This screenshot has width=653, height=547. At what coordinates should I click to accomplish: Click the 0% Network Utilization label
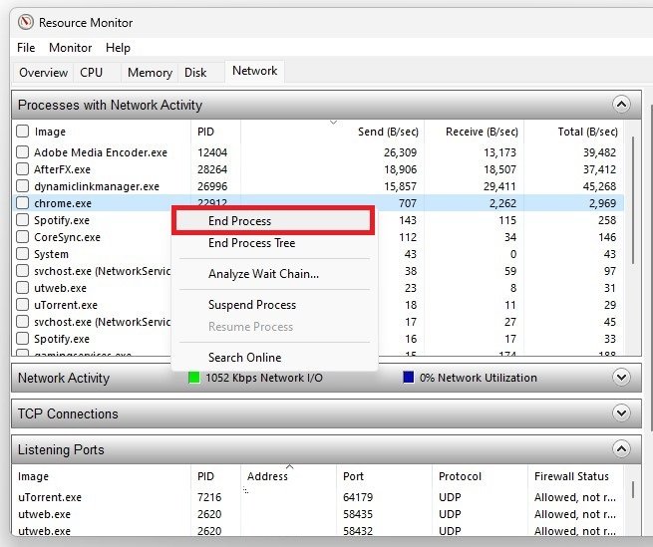[479, 378]
